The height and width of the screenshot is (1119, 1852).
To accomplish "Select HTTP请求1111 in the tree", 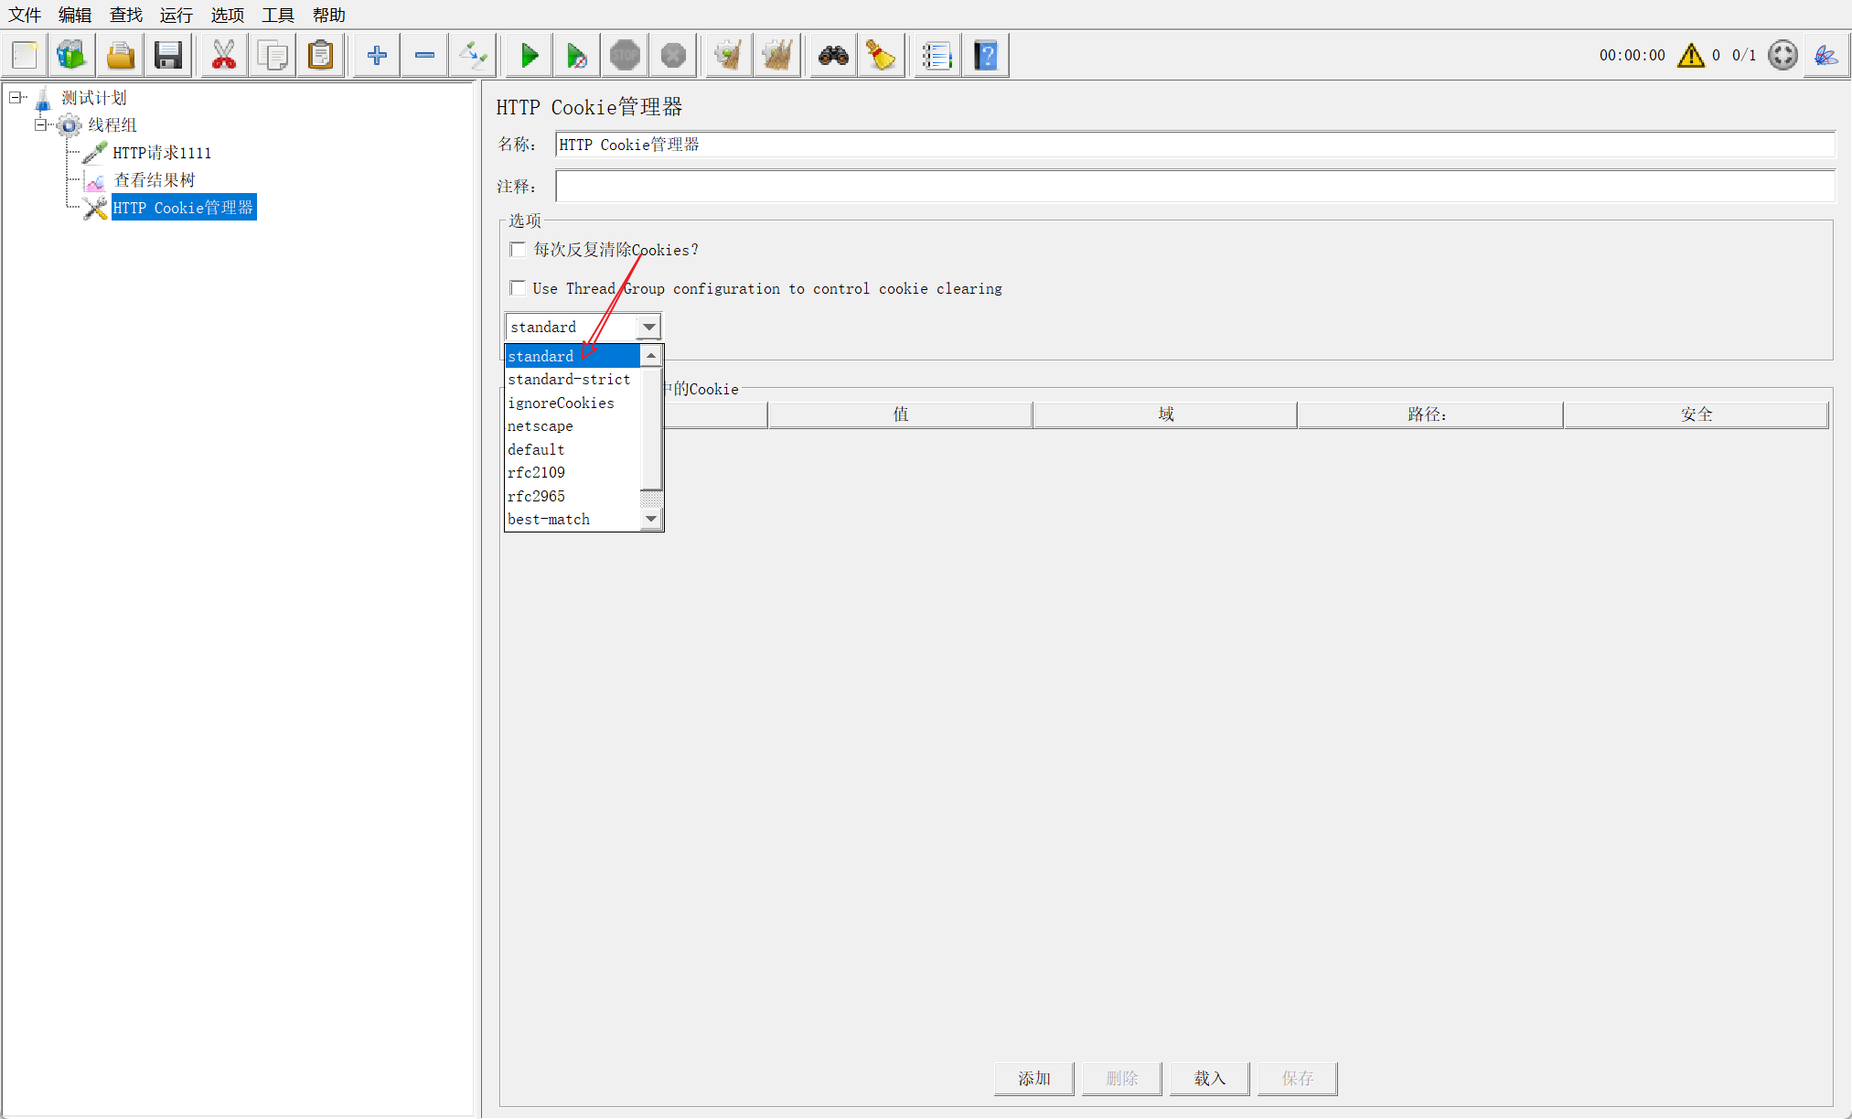I will pyautogui.click(x=162, y=153).
